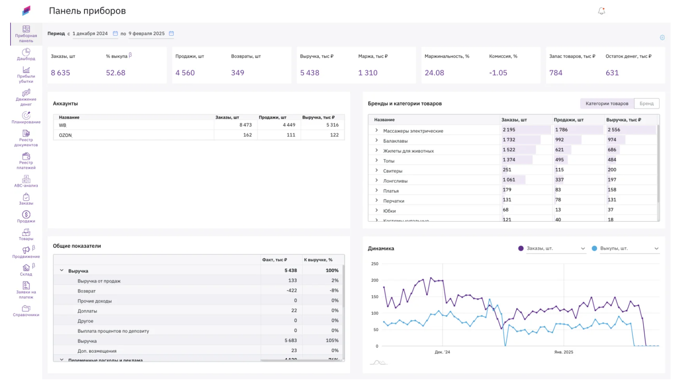Screen dimensions: 674x381
Task: Open Приборная панель in the sidebar
Action: pyautogui.click(x=26, y=34)
